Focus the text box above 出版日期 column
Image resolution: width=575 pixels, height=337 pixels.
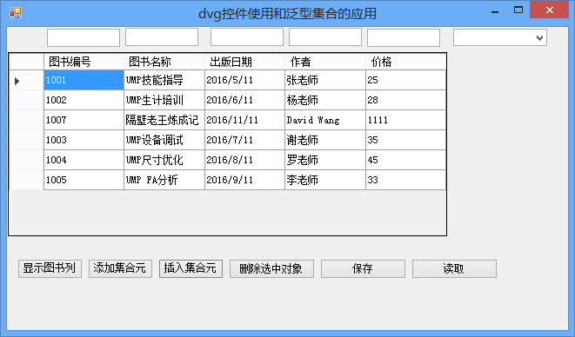[x=247, y=37]
